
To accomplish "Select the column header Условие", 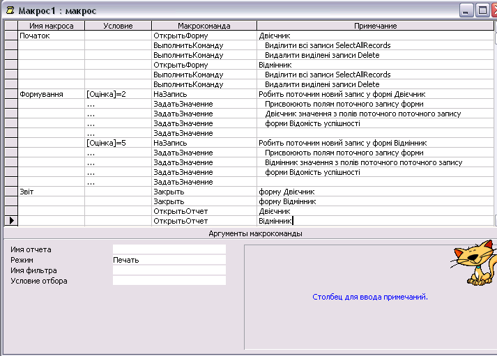I will click(x=118, y=26).
